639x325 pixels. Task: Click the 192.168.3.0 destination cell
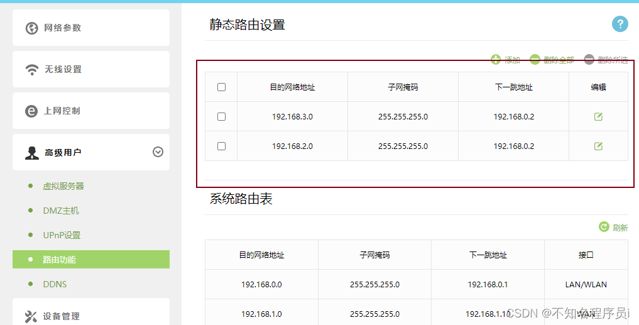tap(292, 117)
